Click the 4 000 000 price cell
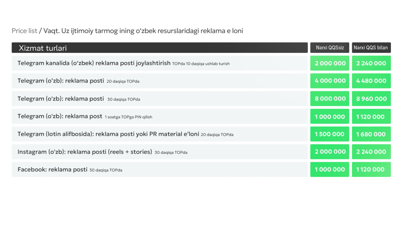The width and height of the screenshot is (405, 247). [330, 81]
